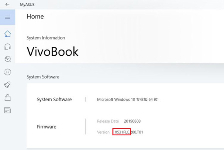The height and width of the screenshot is (150, 224).
Task: Click the version value X531FLC.200.T01
Action: 129,132
